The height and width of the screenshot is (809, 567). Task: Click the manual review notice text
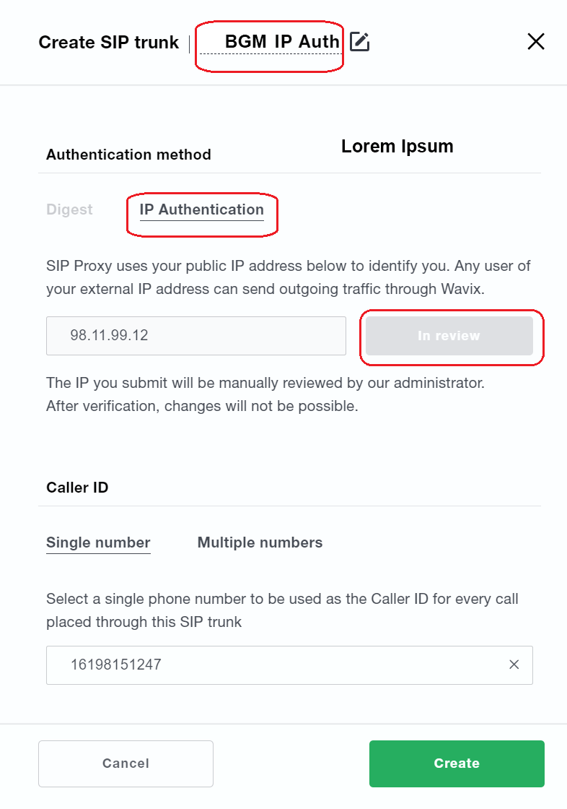265,394
